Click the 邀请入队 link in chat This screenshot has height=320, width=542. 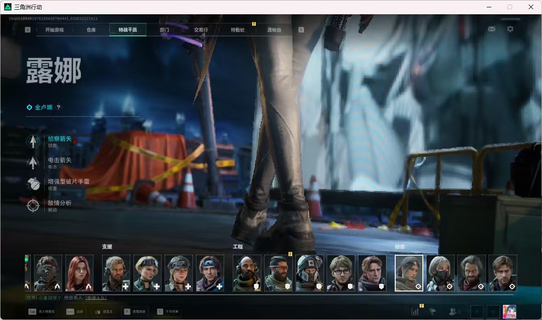(x=96, y=297)
